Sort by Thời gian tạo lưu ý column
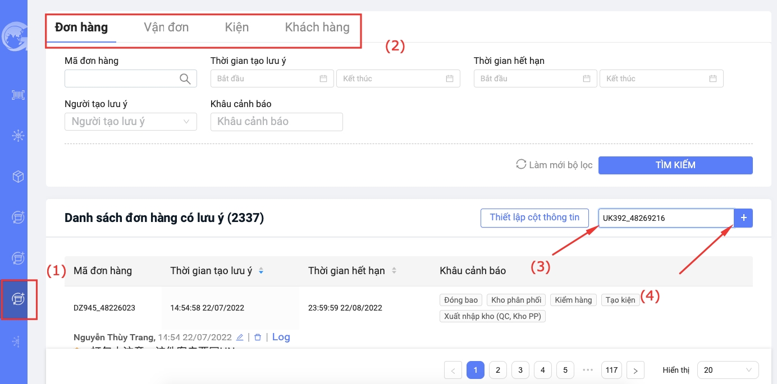The width and height of the screenshot is (777, 384). [261, 271]
